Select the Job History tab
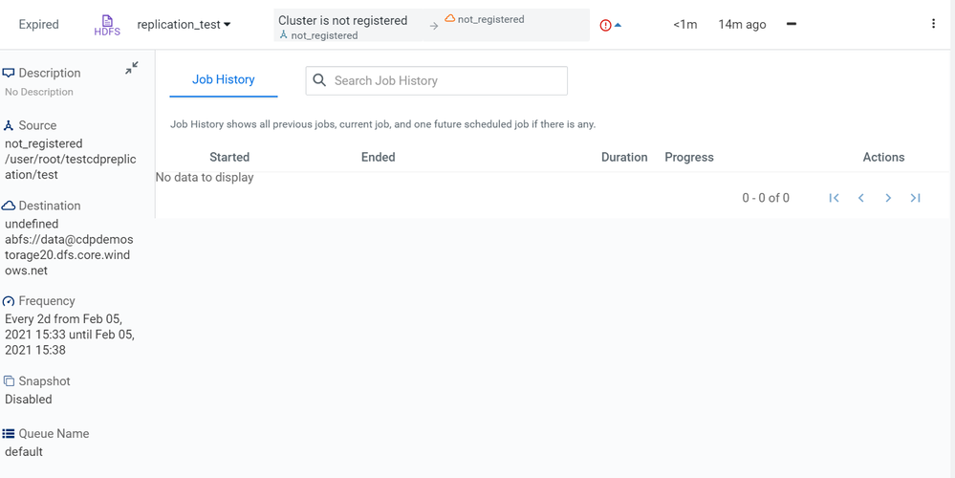The image size is (955, 478). tap(223, 79)
